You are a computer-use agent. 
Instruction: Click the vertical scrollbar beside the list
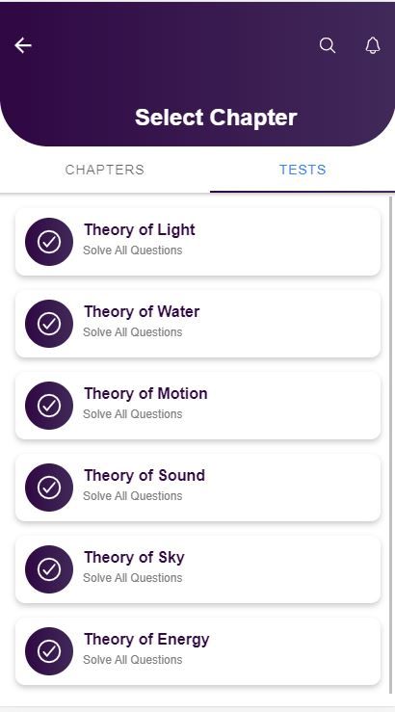point(391,445)
